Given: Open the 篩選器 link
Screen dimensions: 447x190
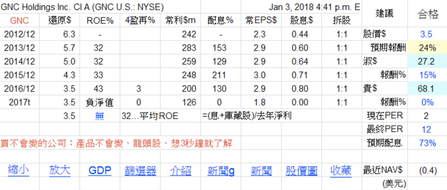Looking at the screenshot, I should coord(140,171).
